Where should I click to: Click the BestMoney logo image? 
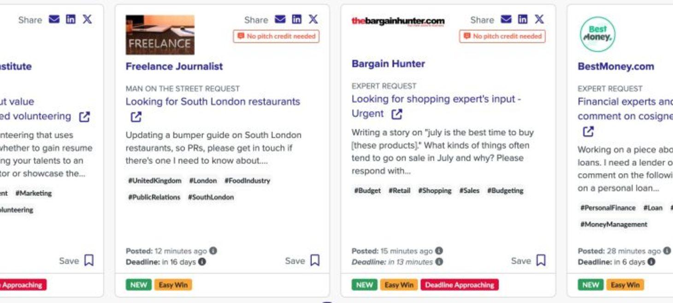(597, 34)
